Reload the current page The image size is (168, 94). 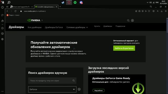(15, 11)
